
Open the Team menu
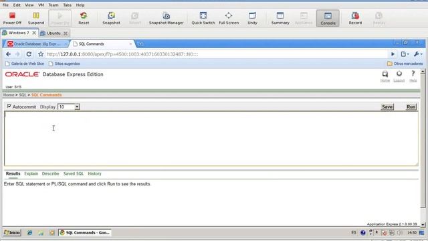[x=53, y=5]
